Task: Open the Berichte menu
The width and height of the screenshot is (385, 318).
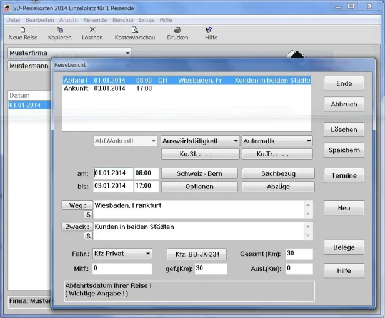Action: coord(123,20)
